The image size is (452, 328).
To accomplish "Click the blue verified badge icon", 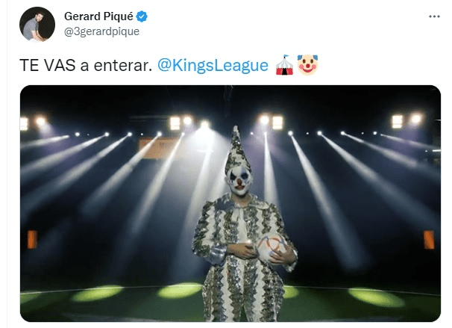I will pyautogui.click(x=142, y=16).
